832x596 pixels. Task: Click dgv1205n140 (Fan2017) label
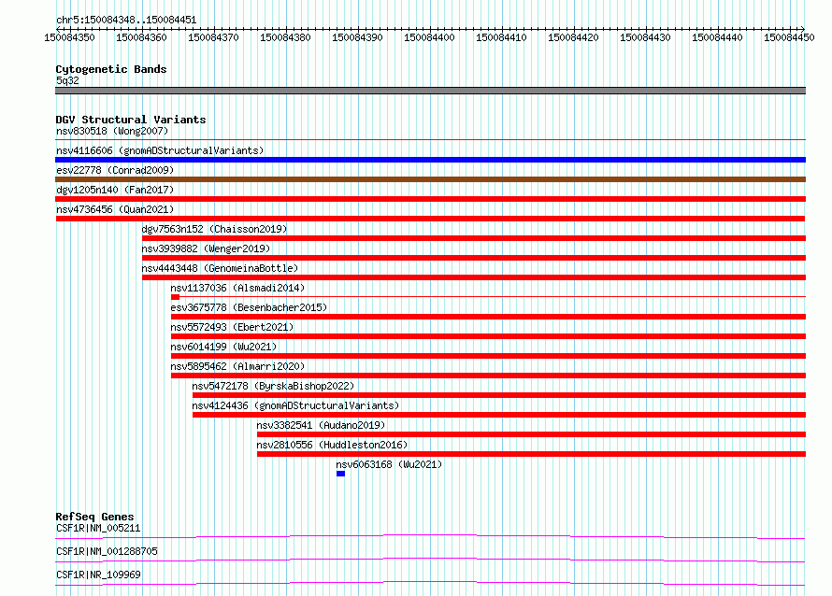[x=115, y=190]
